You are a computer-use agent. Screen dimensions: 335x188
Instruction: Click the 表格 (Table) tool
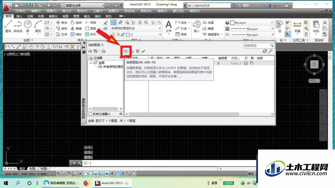181,34
